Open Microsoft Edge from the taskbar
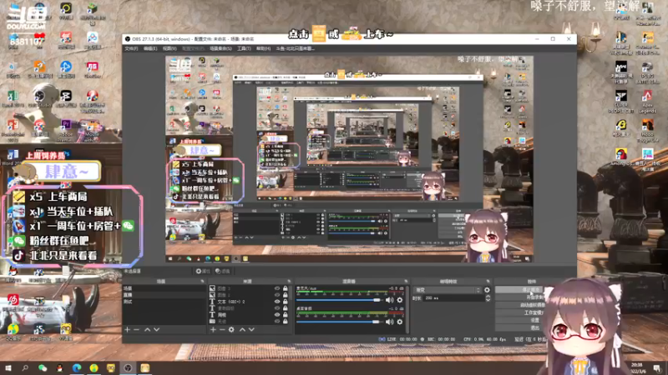 pyautogui.click(x=77, y=367)
